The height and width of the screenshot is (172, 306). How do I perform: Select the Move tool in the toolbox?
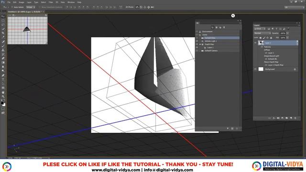(x=3, y=16)
